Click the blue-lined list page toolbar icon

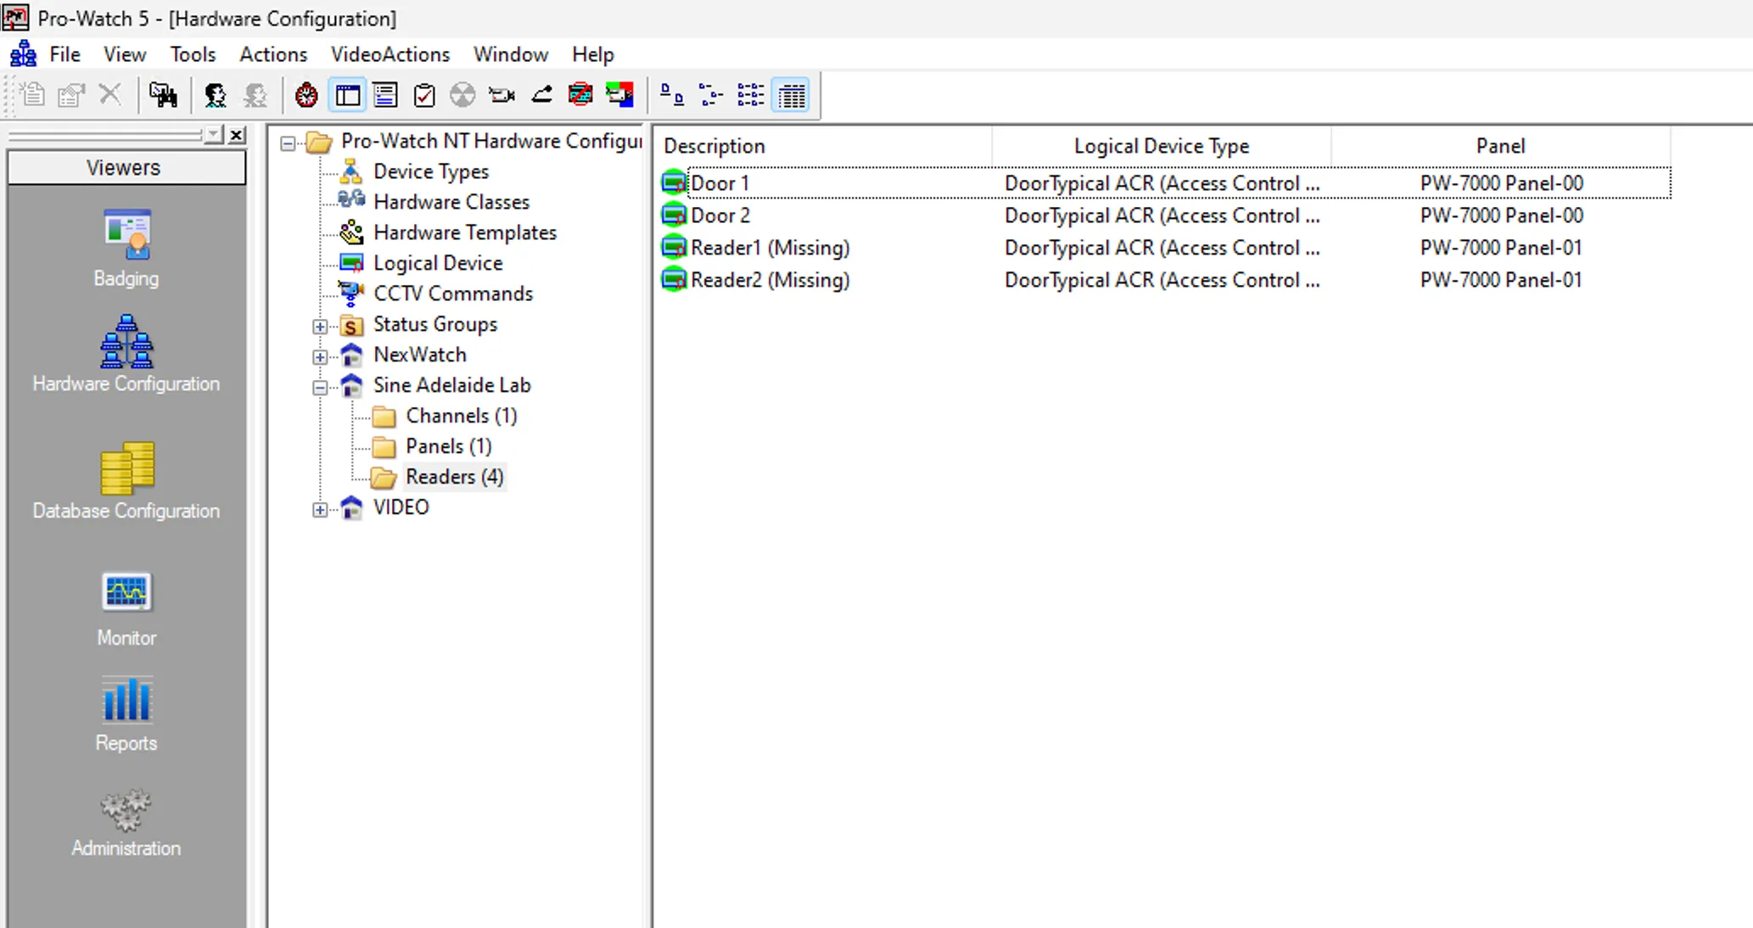(385, 95)
